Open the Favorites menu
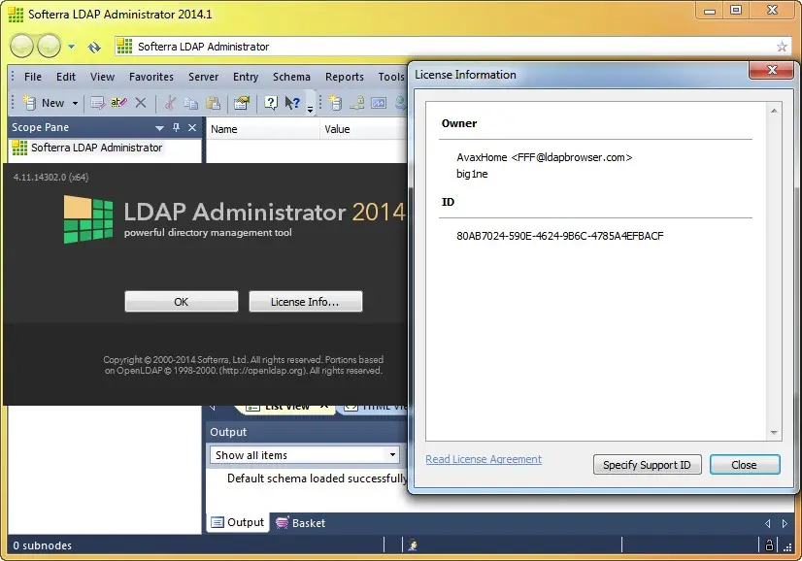802x561 pixels. (150, 77)
